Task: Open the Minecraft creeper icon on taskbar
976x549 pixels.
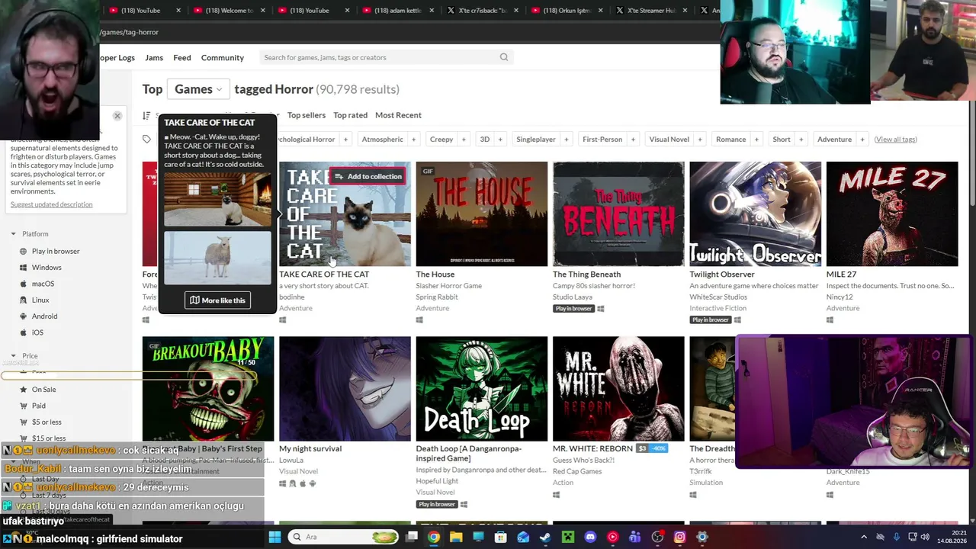Action: coord(567,537)
